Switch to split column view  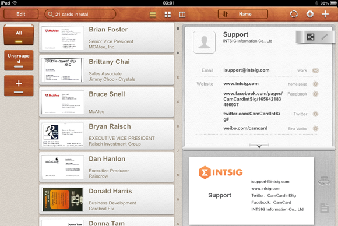[182, 15]
